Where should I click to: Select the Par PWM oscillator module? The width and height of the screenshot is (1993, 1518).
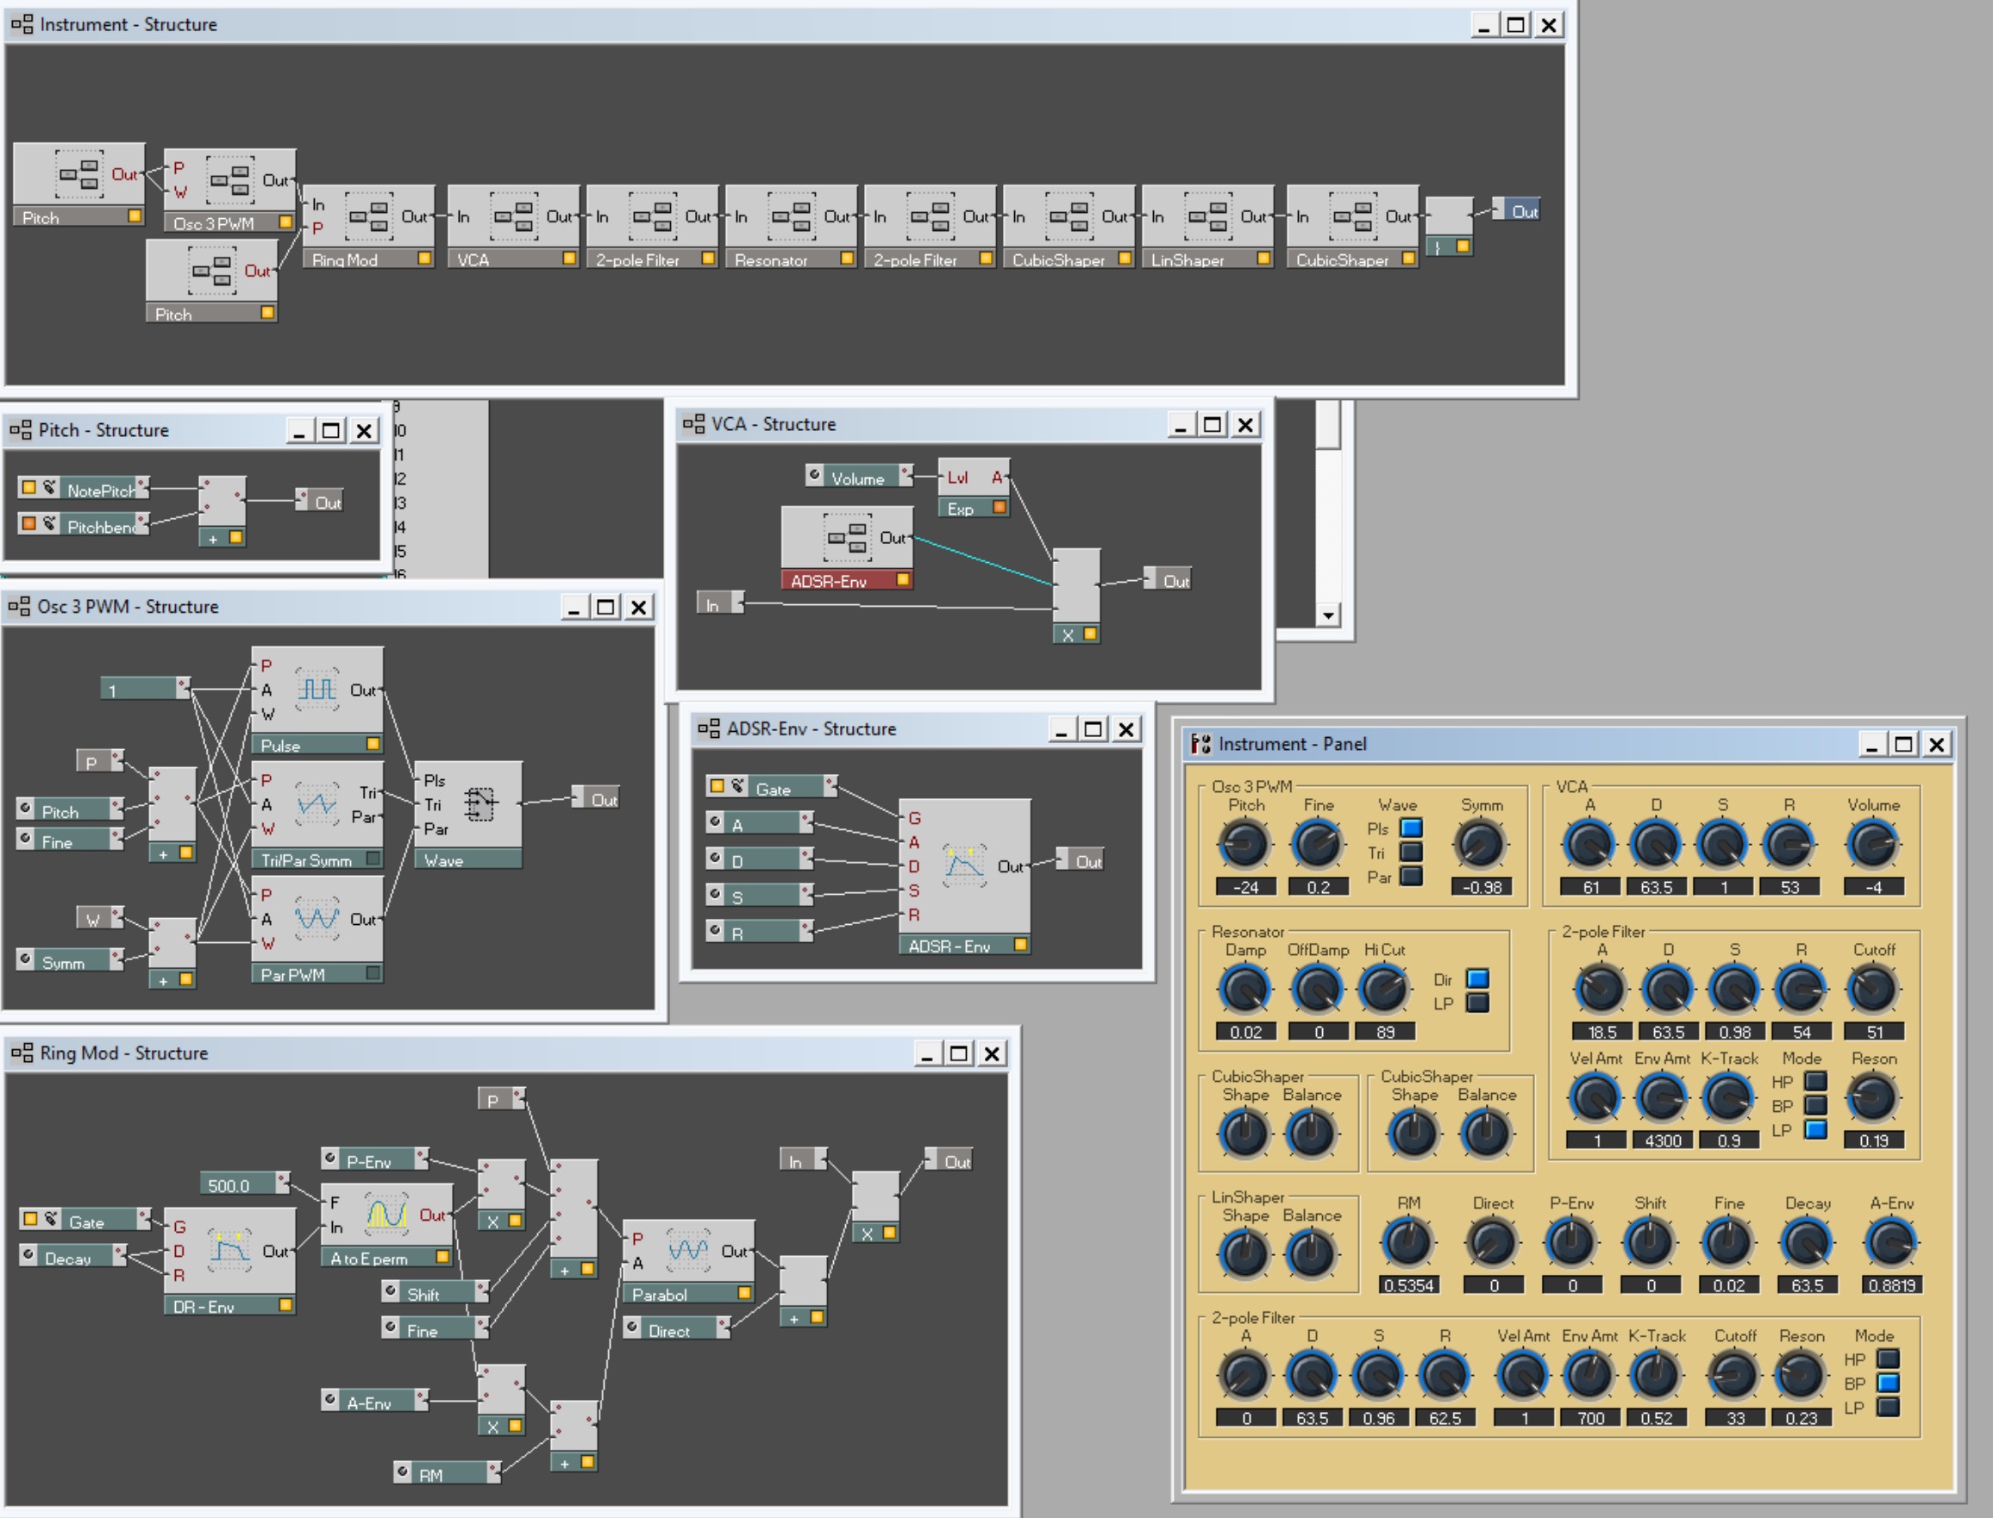[317, 930]
